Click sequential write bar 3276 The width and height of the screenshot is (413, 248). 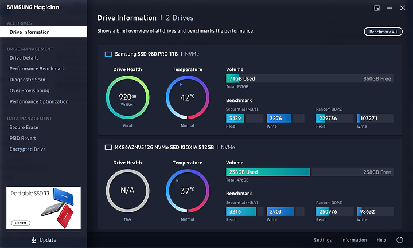pyautogui.click(x=285, y=119)
